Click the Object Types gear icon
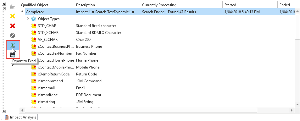The image size is (300, 121). (x=33, y=19)
